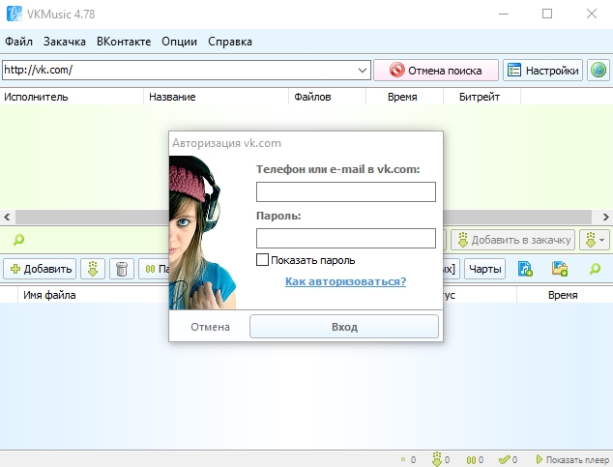Image resolution: width=613 pixels, height=467 pixels.
Task: Click the paused count status icon
Action: click(x=471, y=460)
